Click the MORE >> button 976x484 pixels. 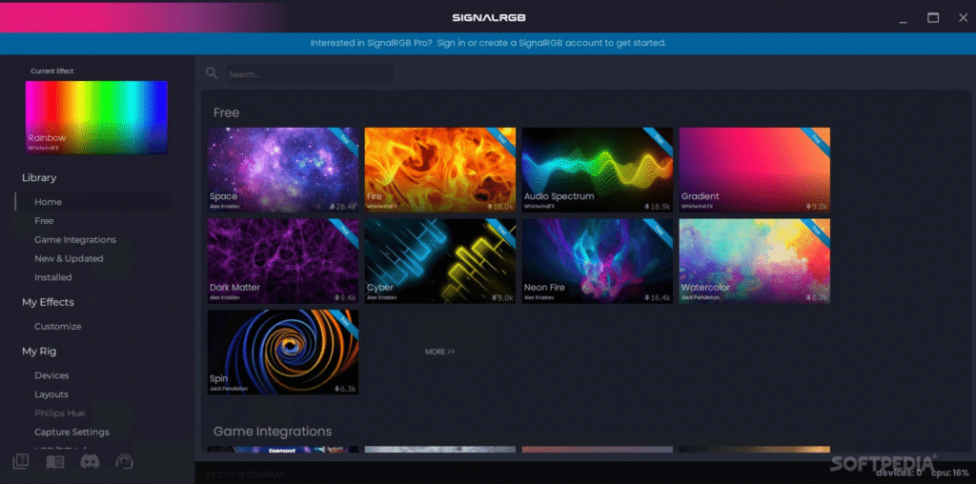(439, 352)
